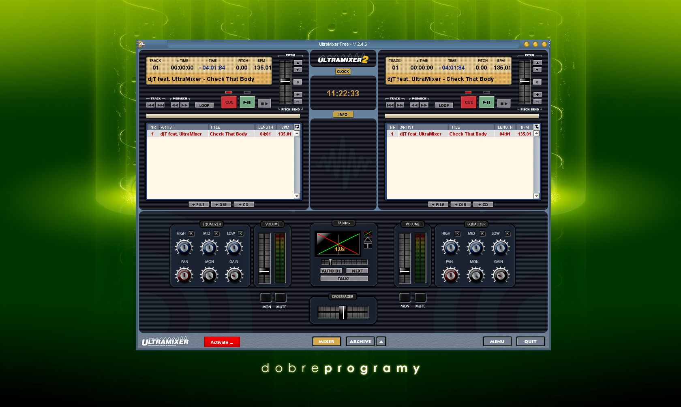Image resolution: width=681 pixels, height=407 pixels.
Task: Pitch bend minus on left deck
Action: coord(298,102)
